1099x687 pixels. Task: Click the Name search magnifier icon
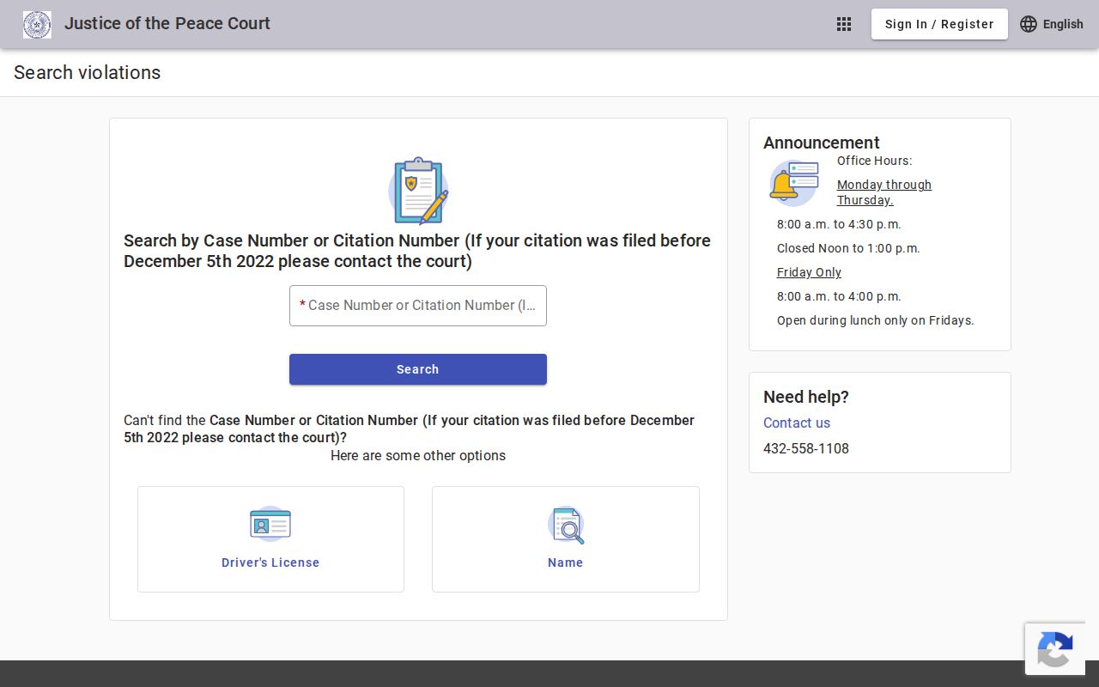point(566,525)
